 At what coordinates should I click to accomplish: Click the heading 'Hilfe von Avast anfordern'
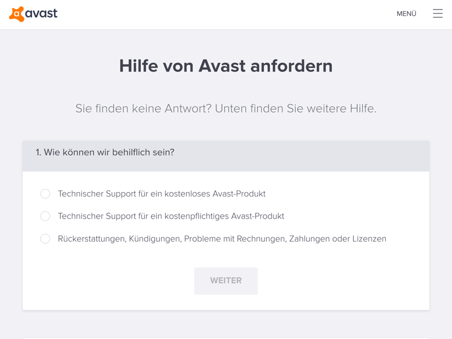click(x=226, y=66)
